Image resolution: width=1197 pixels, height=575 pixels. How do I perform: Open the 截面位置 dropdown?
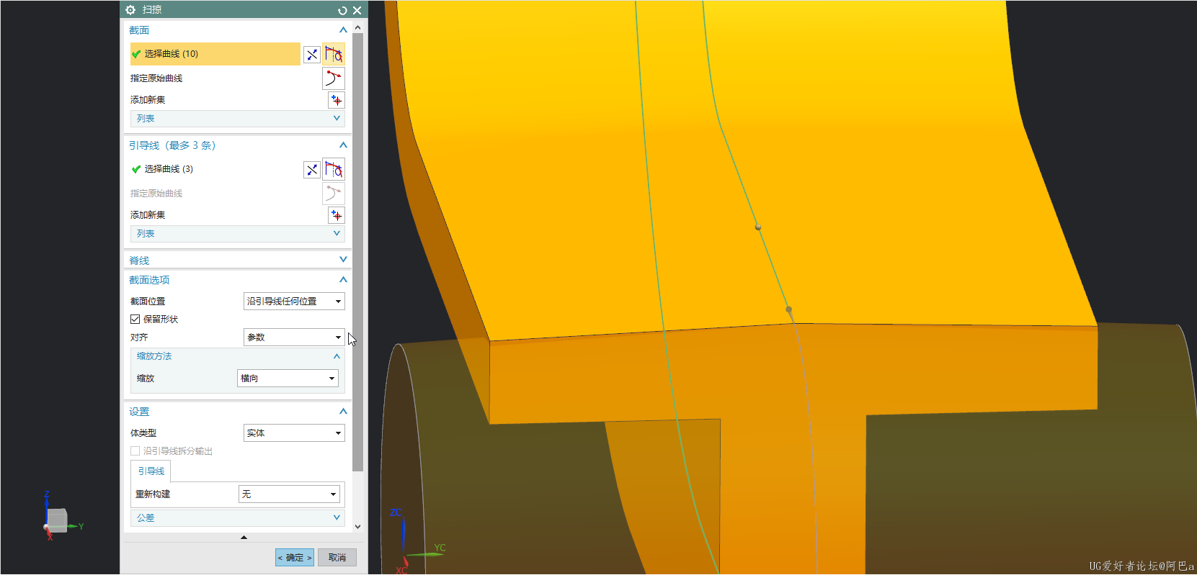[x=294, y=302]
